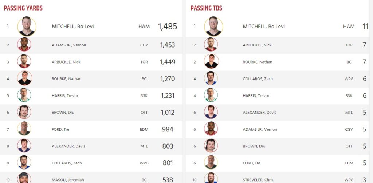373x183 pixels.
Task: Click STREVELER, Chris name in Passing TDs
Action: pos(258,180)
